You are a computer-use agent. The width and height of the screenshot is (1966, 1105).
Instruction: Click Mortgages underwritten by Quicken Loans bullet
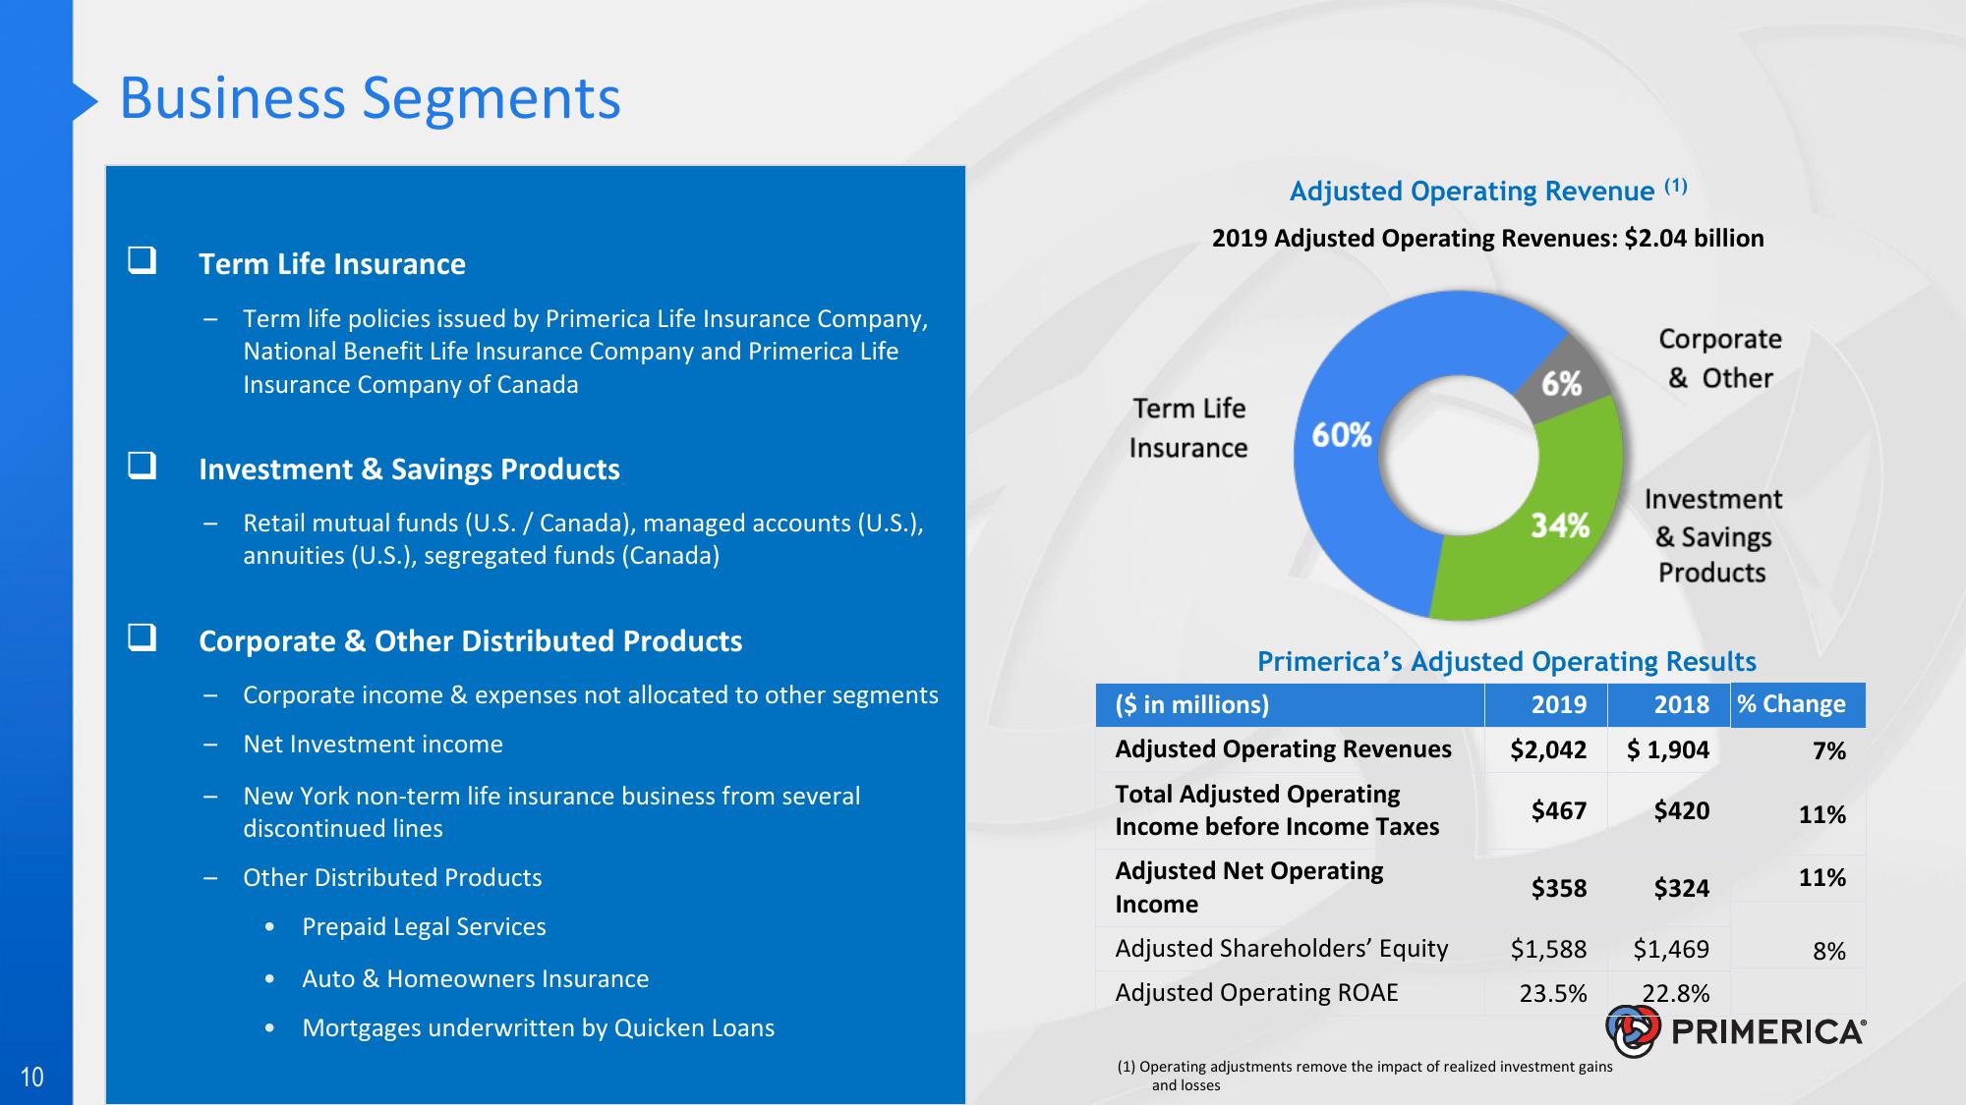point(539,1028)
